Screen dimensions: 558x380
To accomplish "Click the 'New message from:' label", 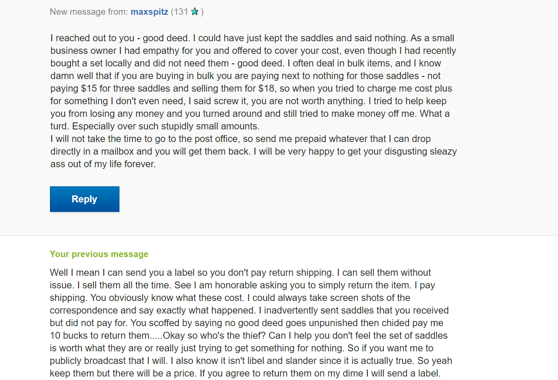I will pos(89,12).
